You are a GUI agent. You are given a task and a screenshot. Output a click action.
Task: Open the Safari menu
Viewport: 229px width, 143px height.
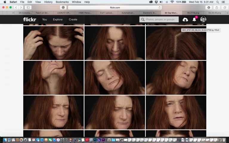tap(13, 2)
